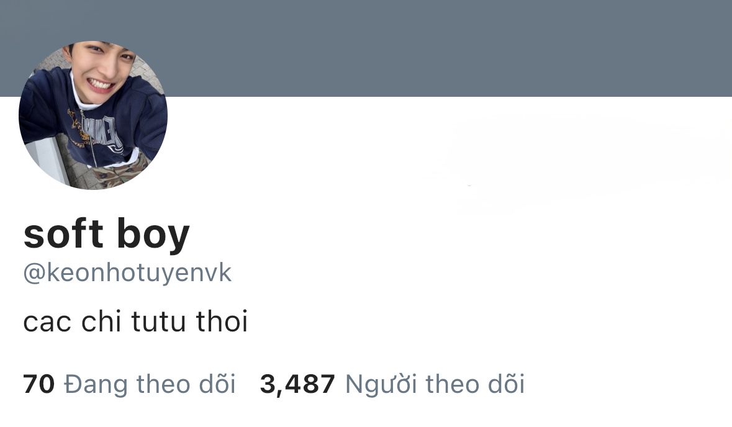Viewport: 732px width, 427px height.
Task: Click the "@" symbol in the handle
Action: click(x=34, y=274)
